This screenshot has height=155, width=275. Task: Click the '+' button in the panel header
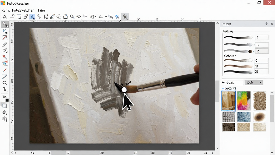point(267,24)
